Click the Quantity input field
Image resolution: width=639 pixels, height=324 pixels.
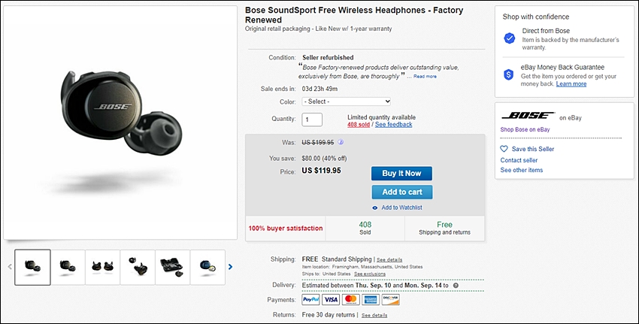tap(312, 120)
